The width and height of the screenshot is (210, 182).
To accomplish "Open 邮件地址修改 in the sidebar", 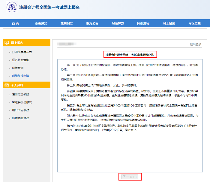I will point(20,118).
